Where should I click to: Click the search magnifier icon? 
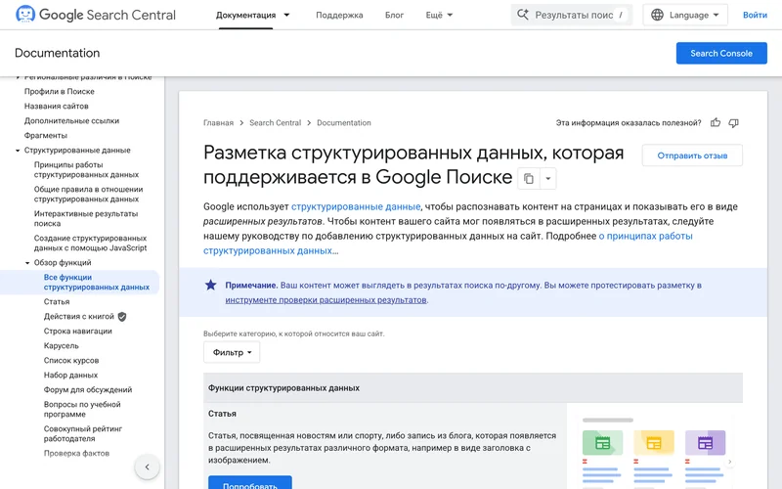522,15
